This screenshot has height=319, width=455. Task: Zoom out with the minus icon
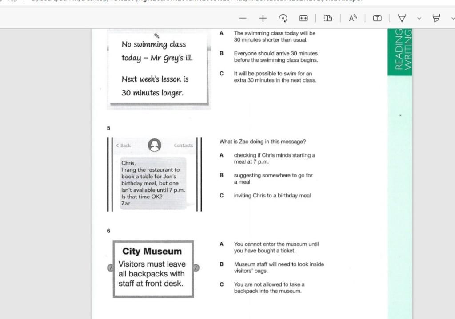click(x=243, y=18)
